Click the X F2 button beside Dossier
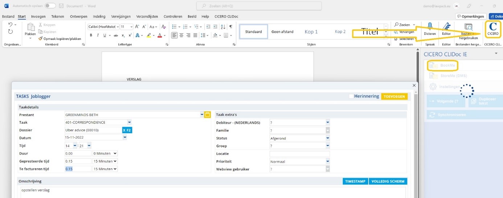The width and height of the screenshot is (503, 198). (127, 130)
